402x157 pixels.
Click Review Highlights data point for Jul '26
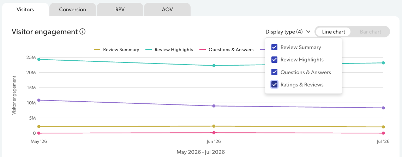click(x=383, y=63)
